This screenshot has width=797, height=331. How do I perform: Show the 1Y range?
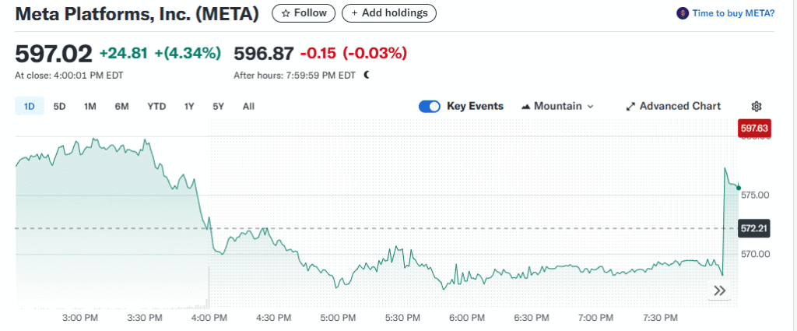189,106
